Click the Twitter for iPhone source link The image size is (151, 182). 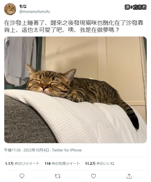(67, 150)
